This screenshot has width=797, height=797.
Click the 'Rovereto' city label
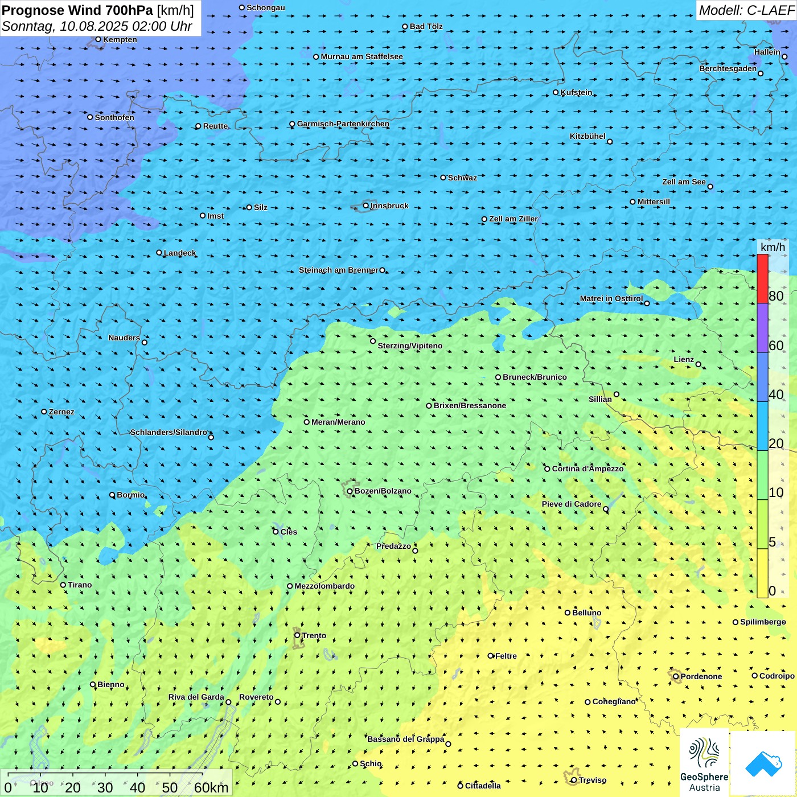coord(256,697)
